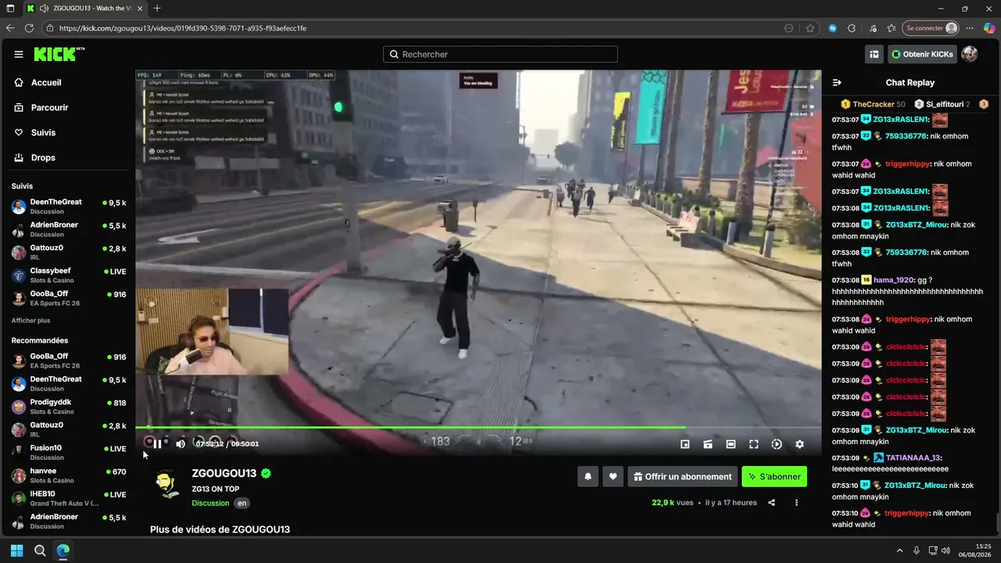This screenshot has height=563, width=1001.
Task: Open the playback speed control
Action: click(777, 444)
